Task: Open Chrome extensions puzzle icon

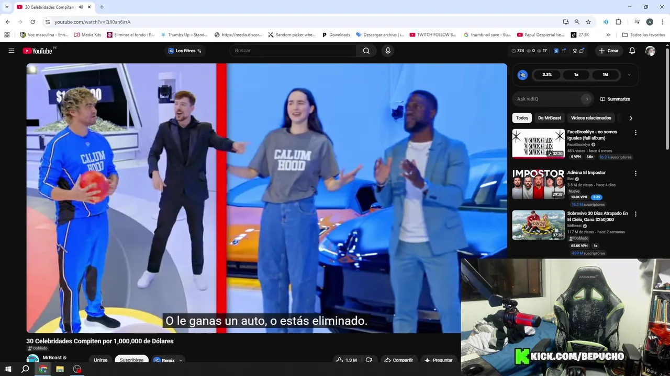Action: (x=618, y=22)
